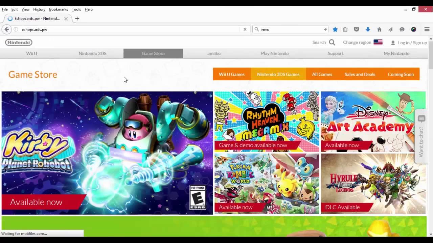433x243 pixels.
Task: Go to the Home page icon
Action: (379, 29)
